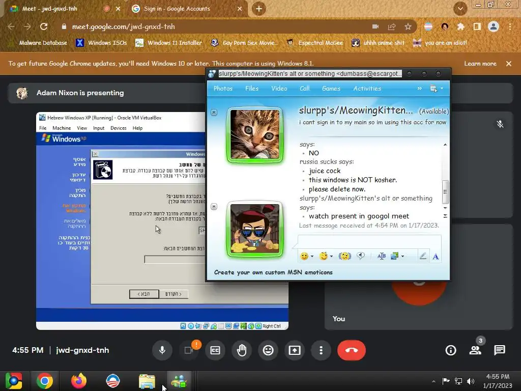
Task: Open Games in the MSN chat toolbar
Action: (331, 89)
